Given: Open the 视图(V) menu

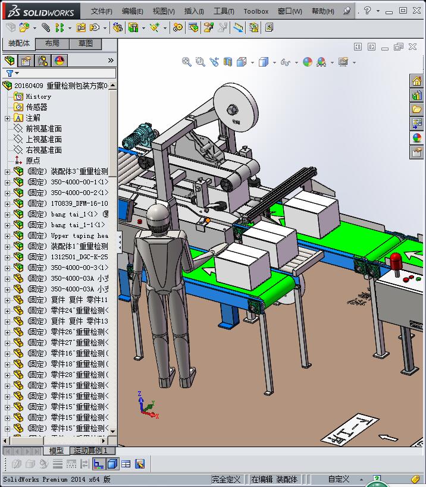Looking at the screenshot, I should (164, 11).
